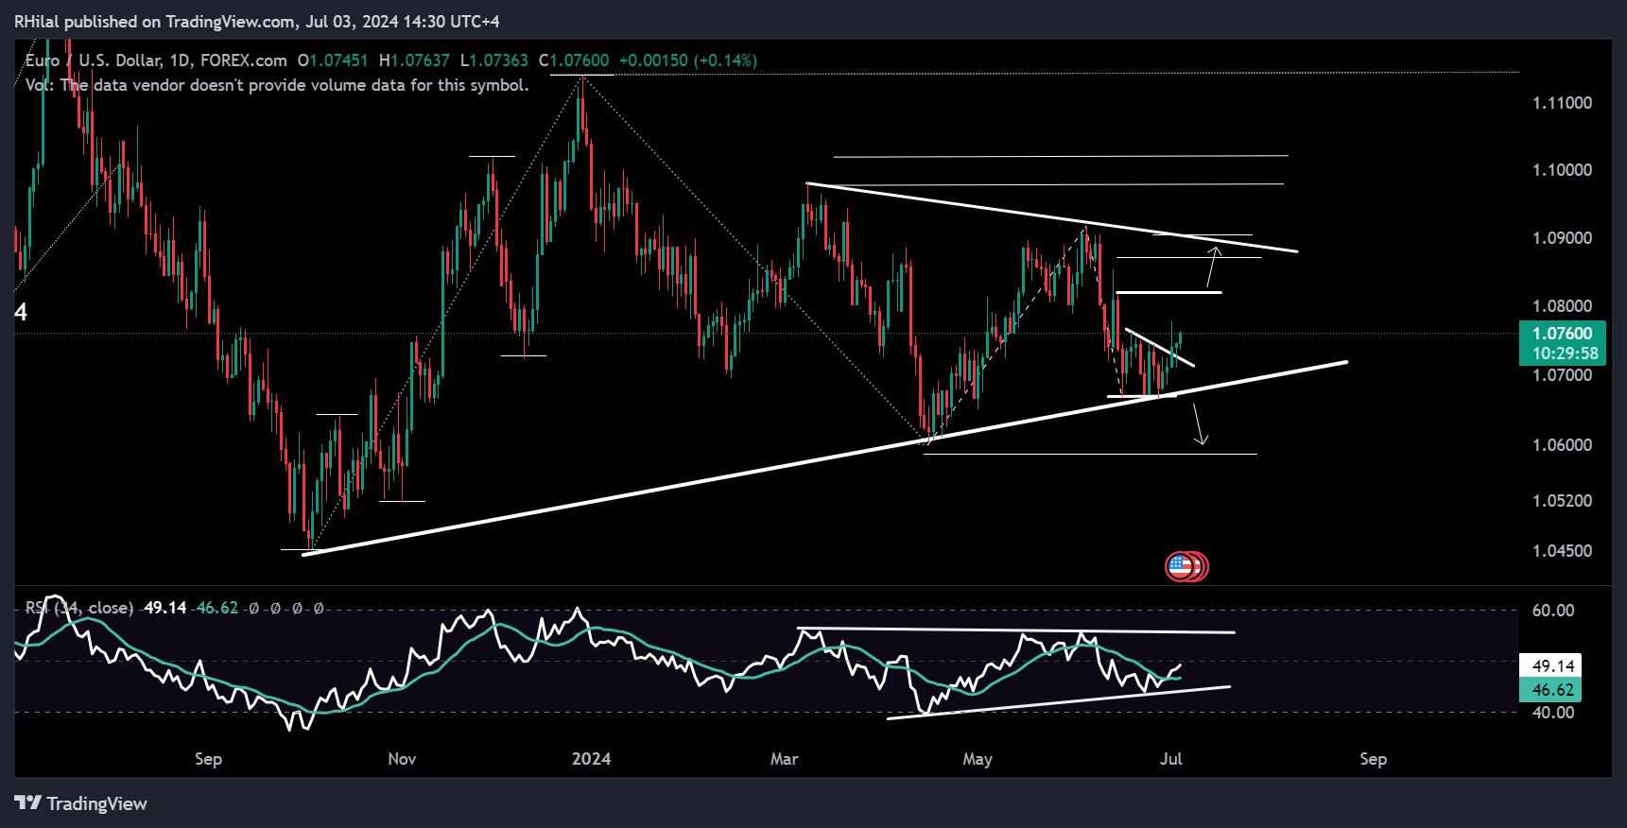
Task: Click the low price value L1.07363
Action: [x=494, y=60]
